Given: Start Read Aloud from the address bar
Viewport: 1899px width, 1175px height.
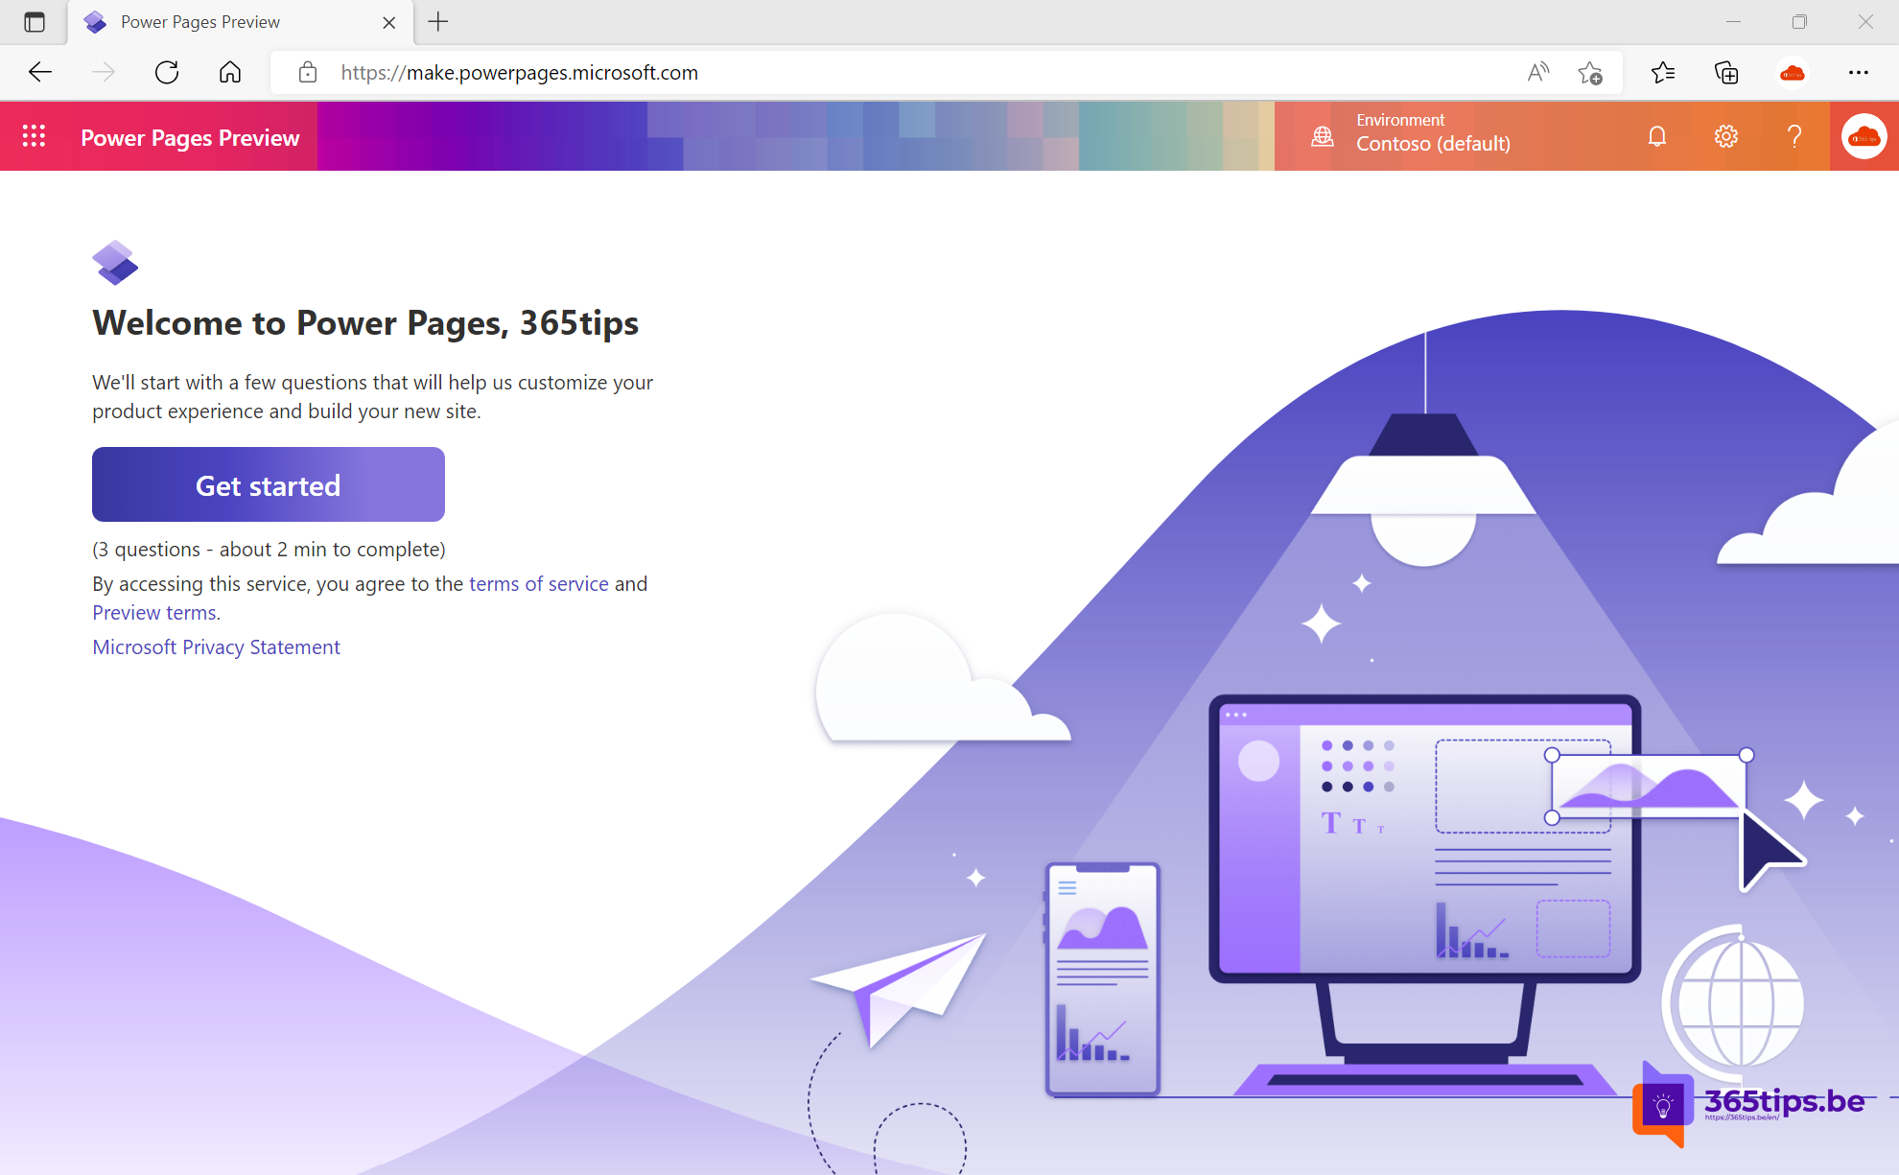Looking at the screenshot, I should pyautogui.click(x=1538, y=72).
